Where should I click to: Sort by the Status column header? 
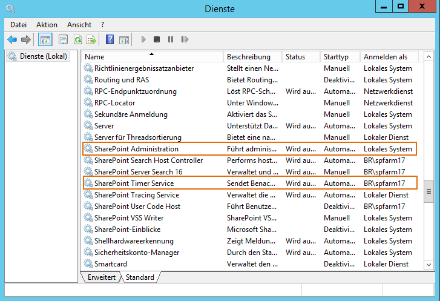301,57
